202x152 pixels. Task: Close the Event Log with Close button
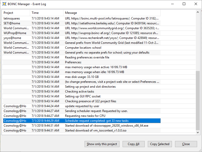(186, 144)
